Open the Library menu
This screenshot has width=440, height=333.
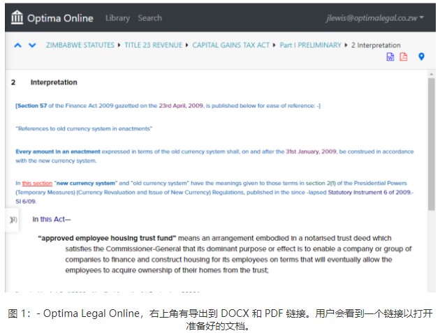117,18
